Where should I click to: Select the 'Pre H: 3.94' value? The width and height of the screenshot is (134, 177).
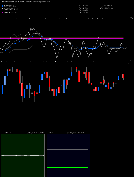pyautogui.click(x=83, y=8)
